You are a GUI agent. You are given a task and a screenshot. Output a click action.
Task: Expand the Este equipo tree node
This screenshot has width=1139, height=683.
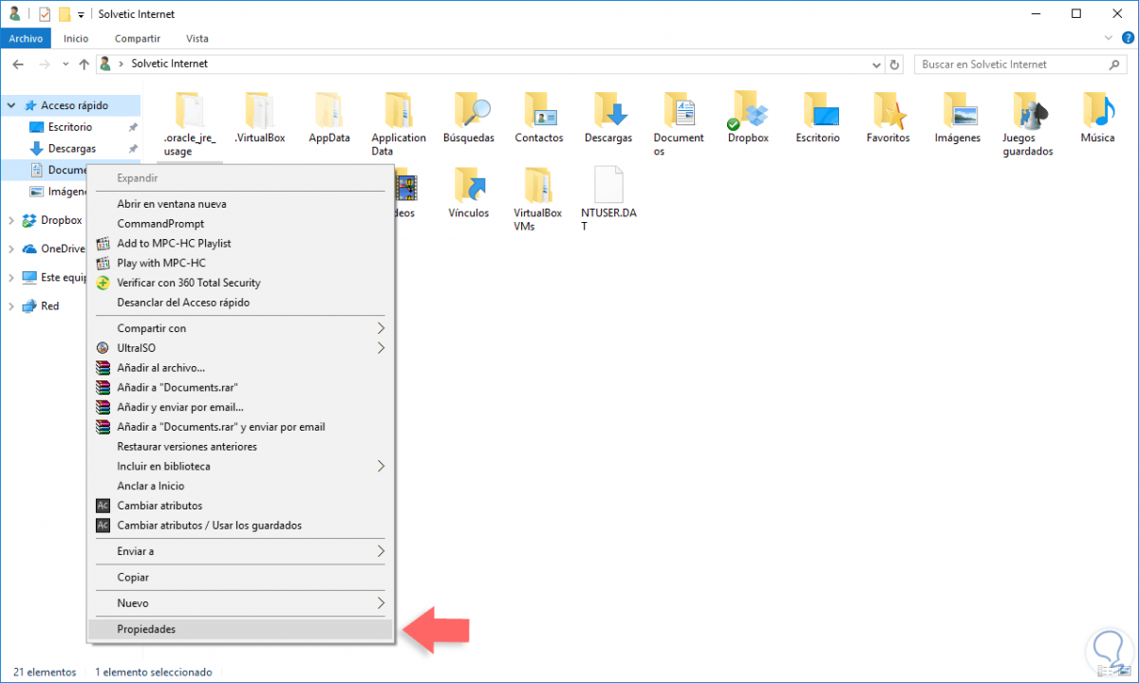11,277
